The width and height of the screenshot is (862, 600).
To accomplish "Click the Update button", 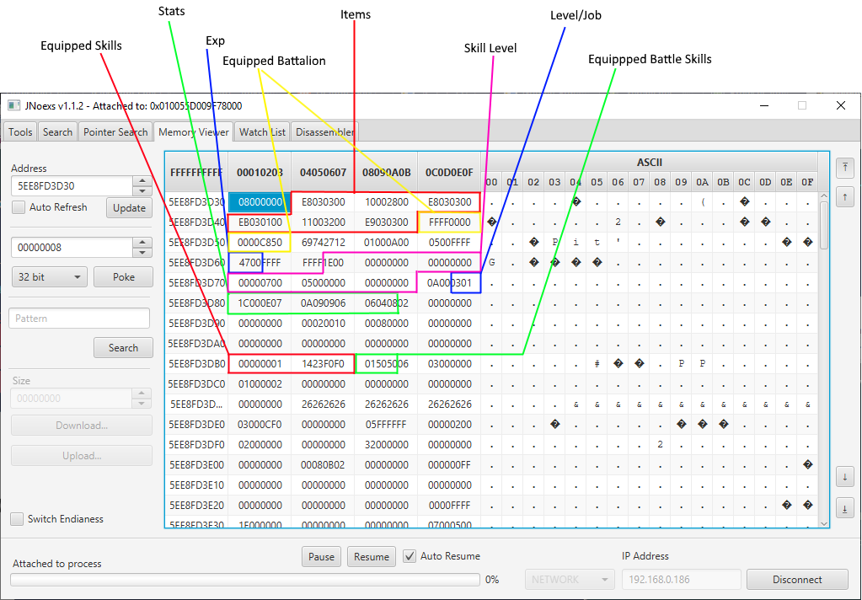I will coord(129,208).
